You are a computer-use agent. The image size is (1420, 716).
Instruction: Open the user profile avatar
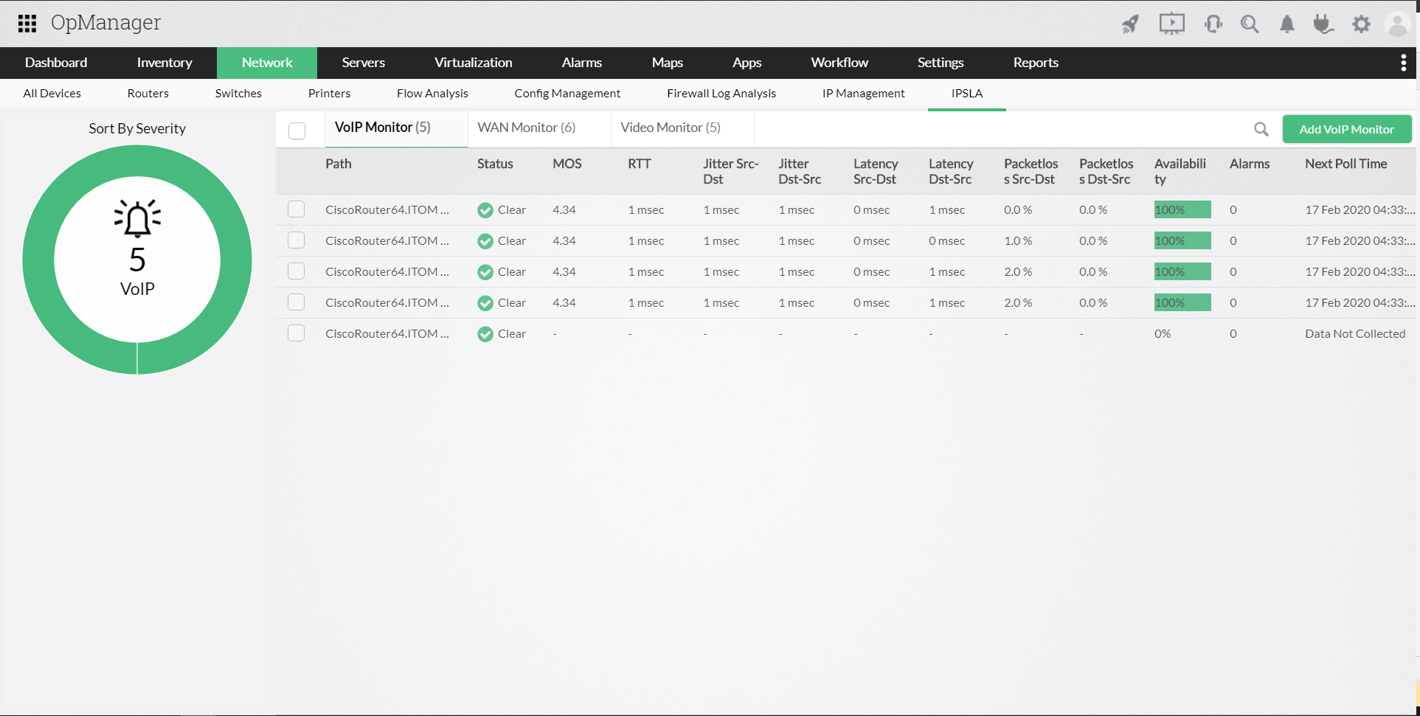[1398, 24]
